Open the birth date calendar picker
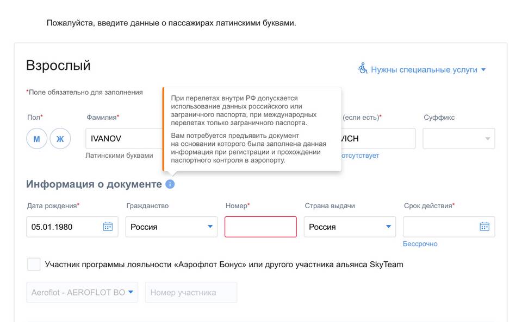 [108, 227]
